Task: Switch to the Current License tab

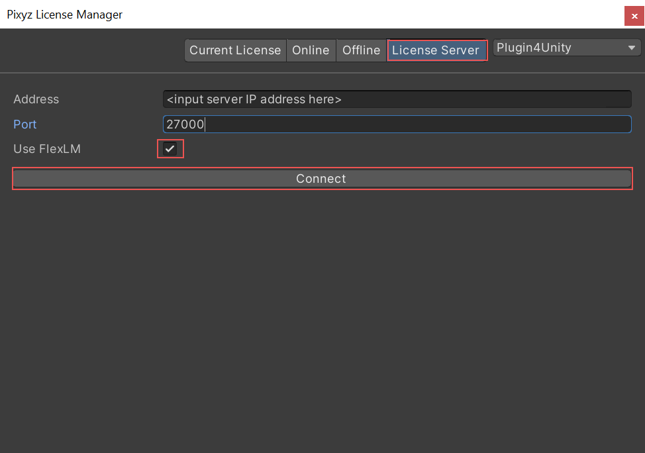Action: tap(235, 50)
